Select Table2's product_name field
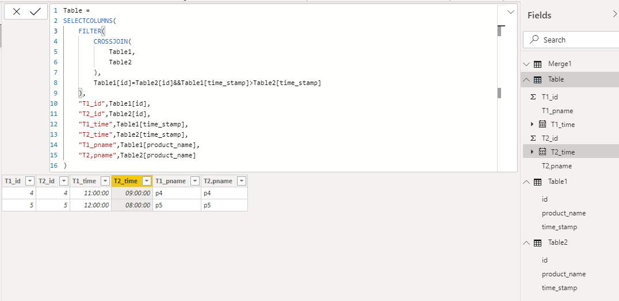 564,274
